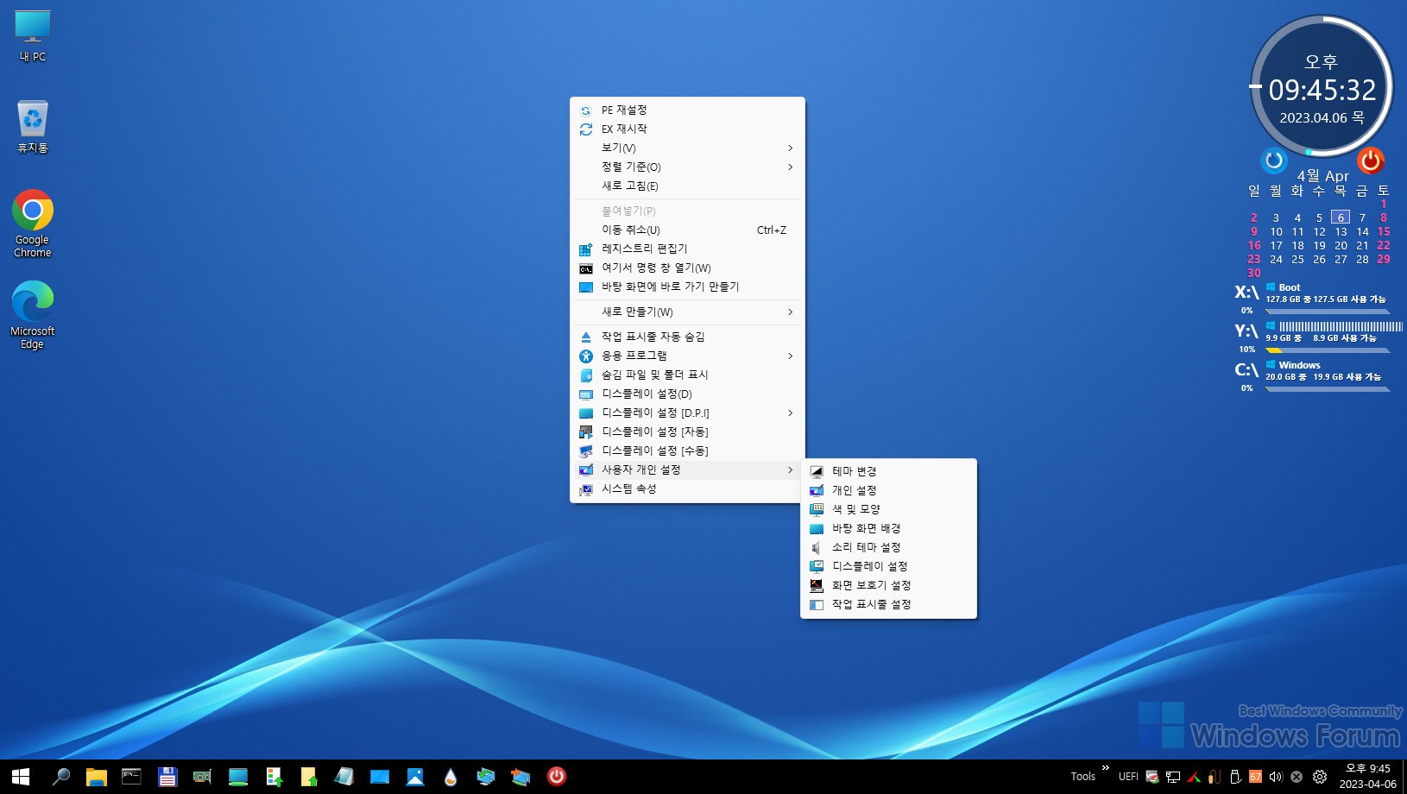1407x794 pixels.
Task: Open 시스템 속성 from the menu
Action: [x=687, y=489]
